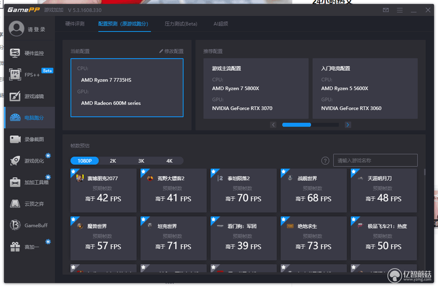Open the 绝地求生 73 FPS card
The height and width of the screenshot is (287, 438).
[x=314, y=238]
